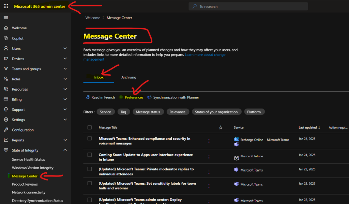Click the favorite star column header icon
This screenshot has height=204, width=349.
(221, 127)
